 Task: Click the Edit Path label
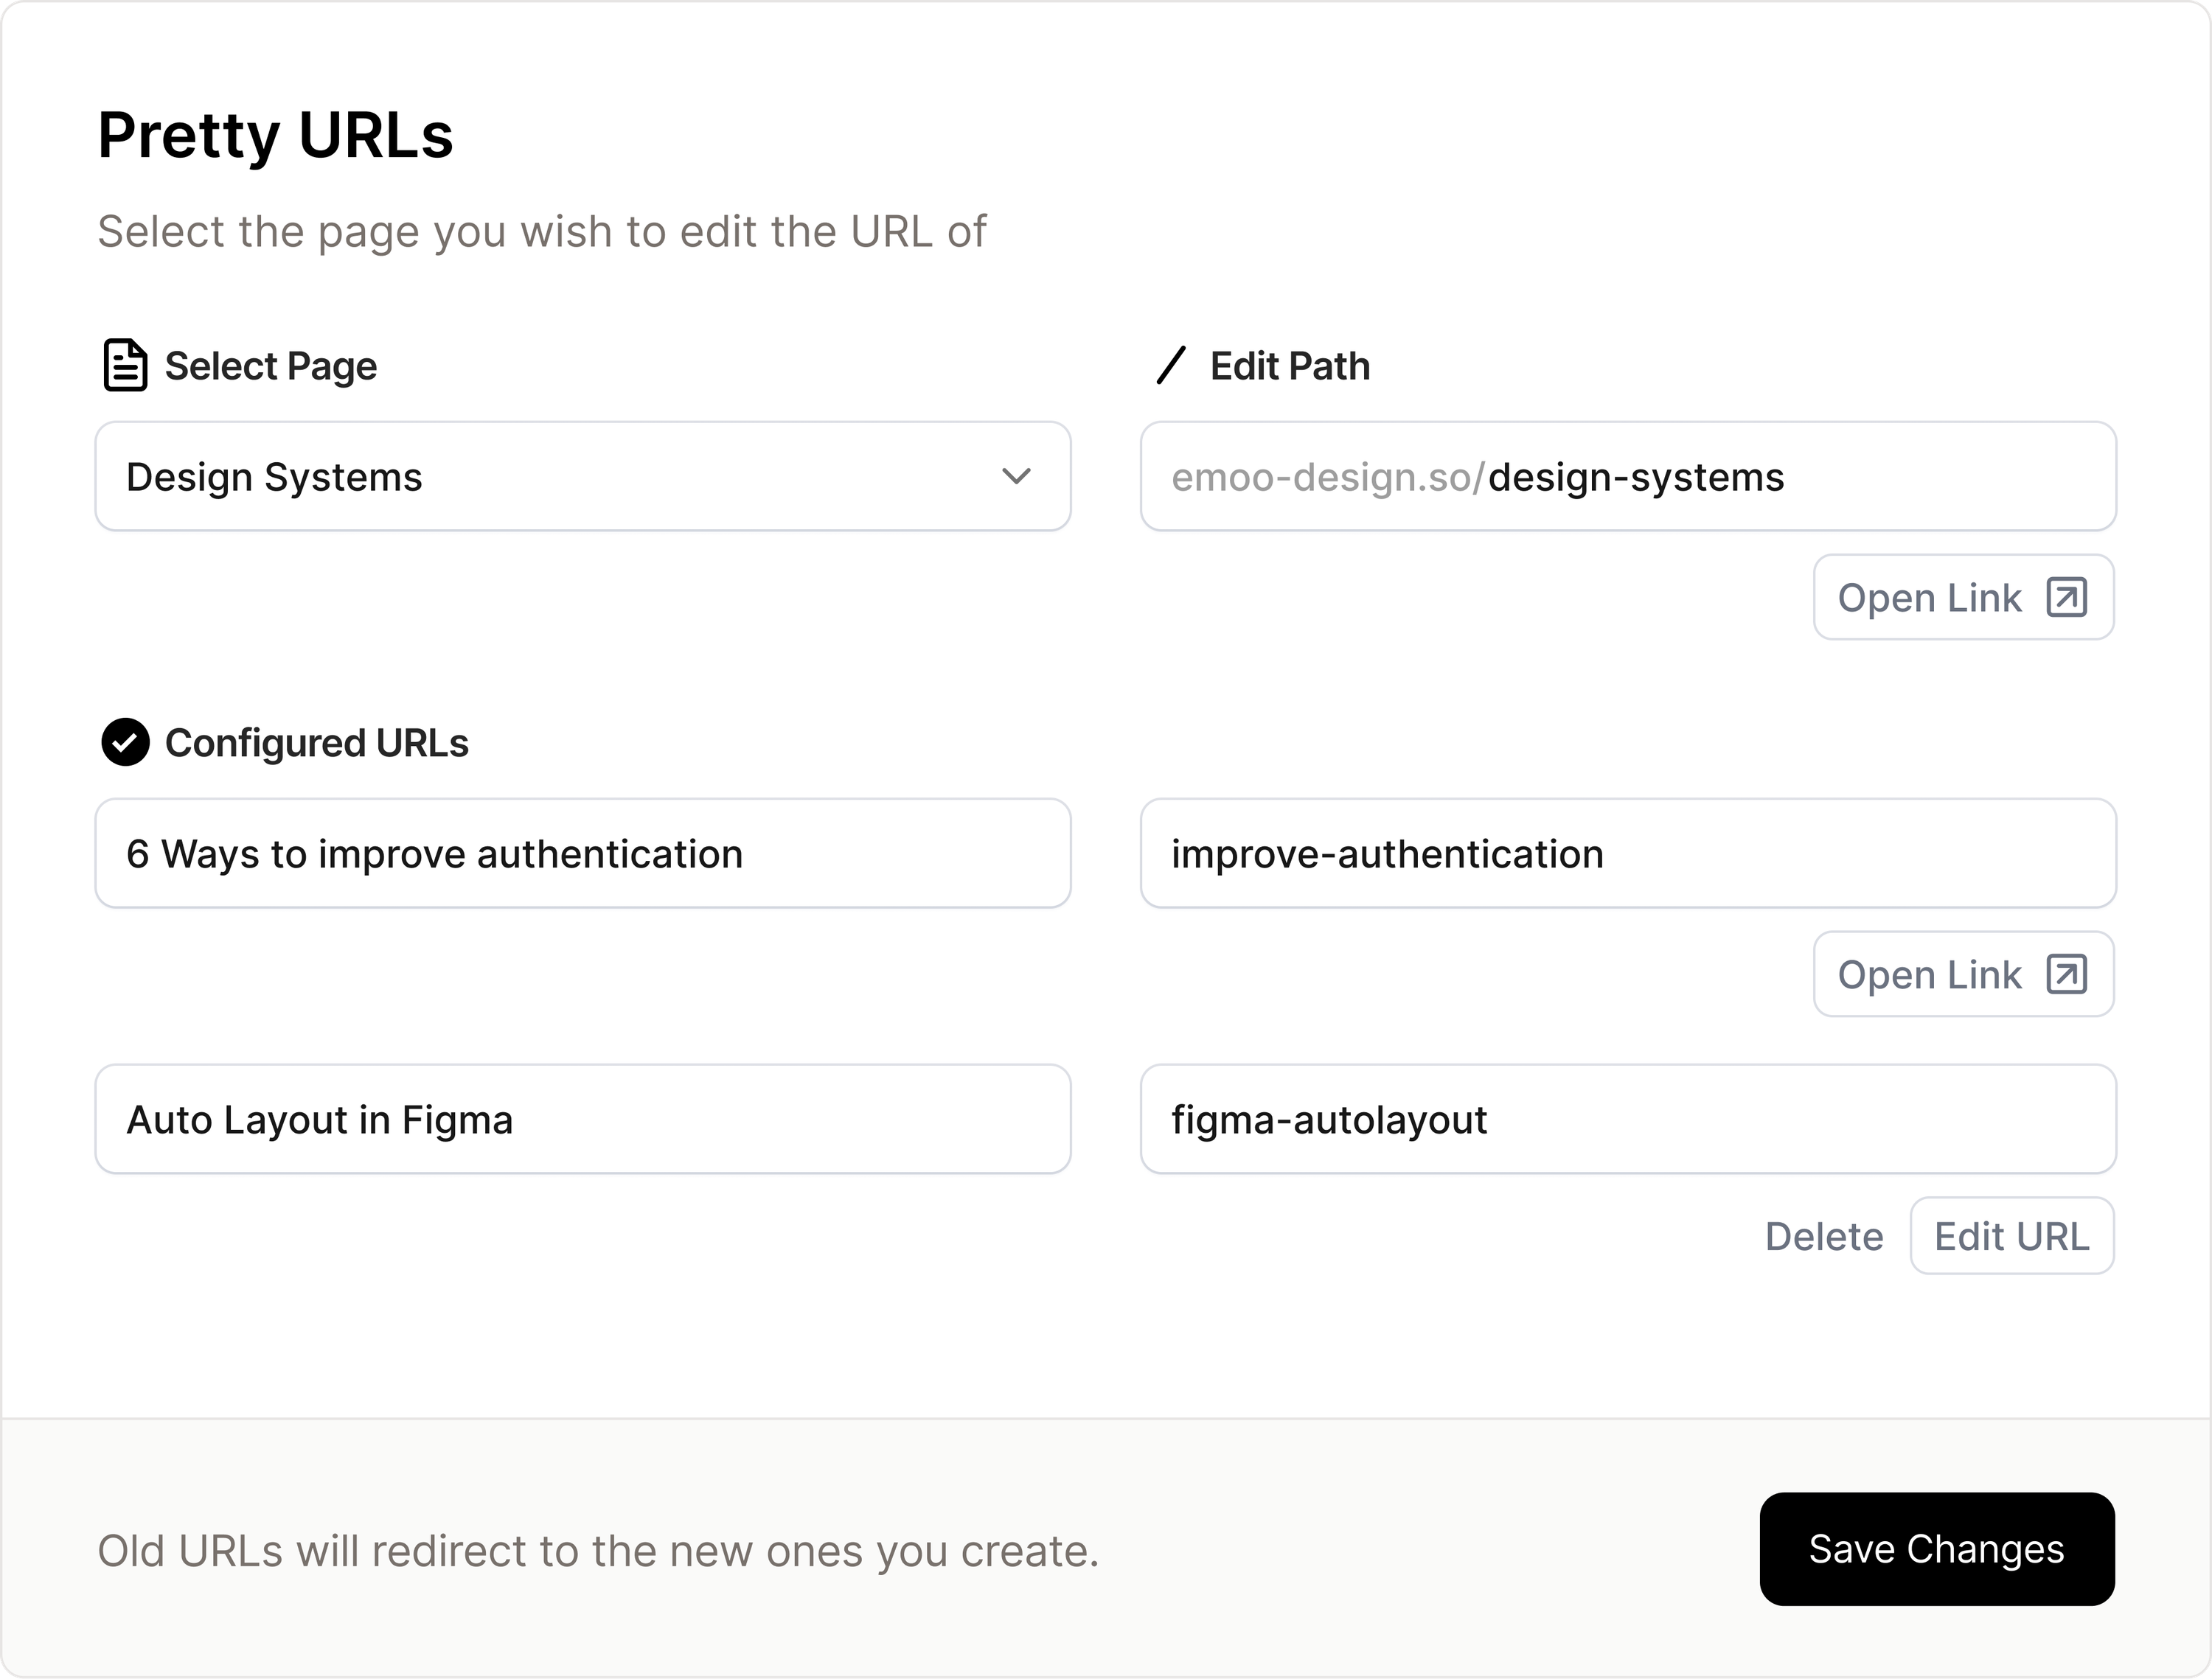(x=1290, y=366)
